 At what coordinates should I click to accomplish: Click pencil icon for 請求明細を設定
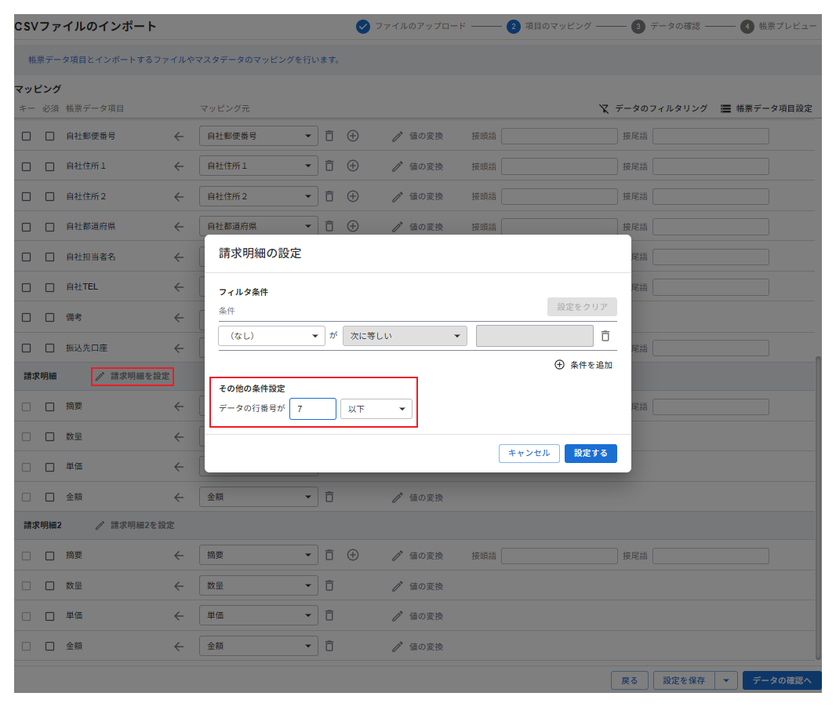(100, 377)
